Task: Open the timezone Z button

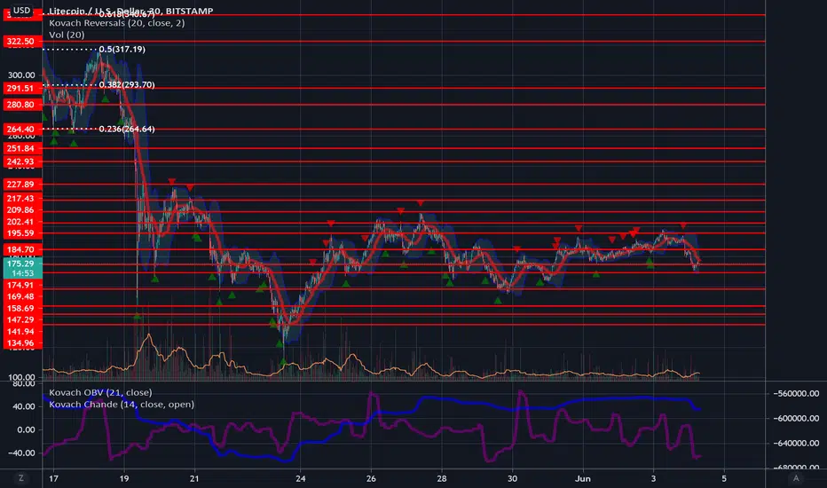Action: click(x=21, y=478)
